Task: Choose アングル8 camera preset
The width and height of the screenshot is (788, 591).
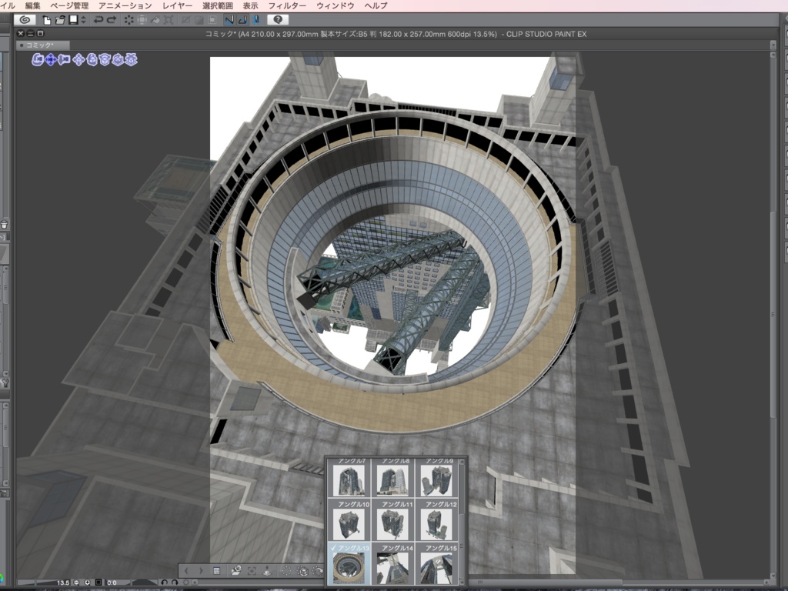Action: tap(393, 477)
